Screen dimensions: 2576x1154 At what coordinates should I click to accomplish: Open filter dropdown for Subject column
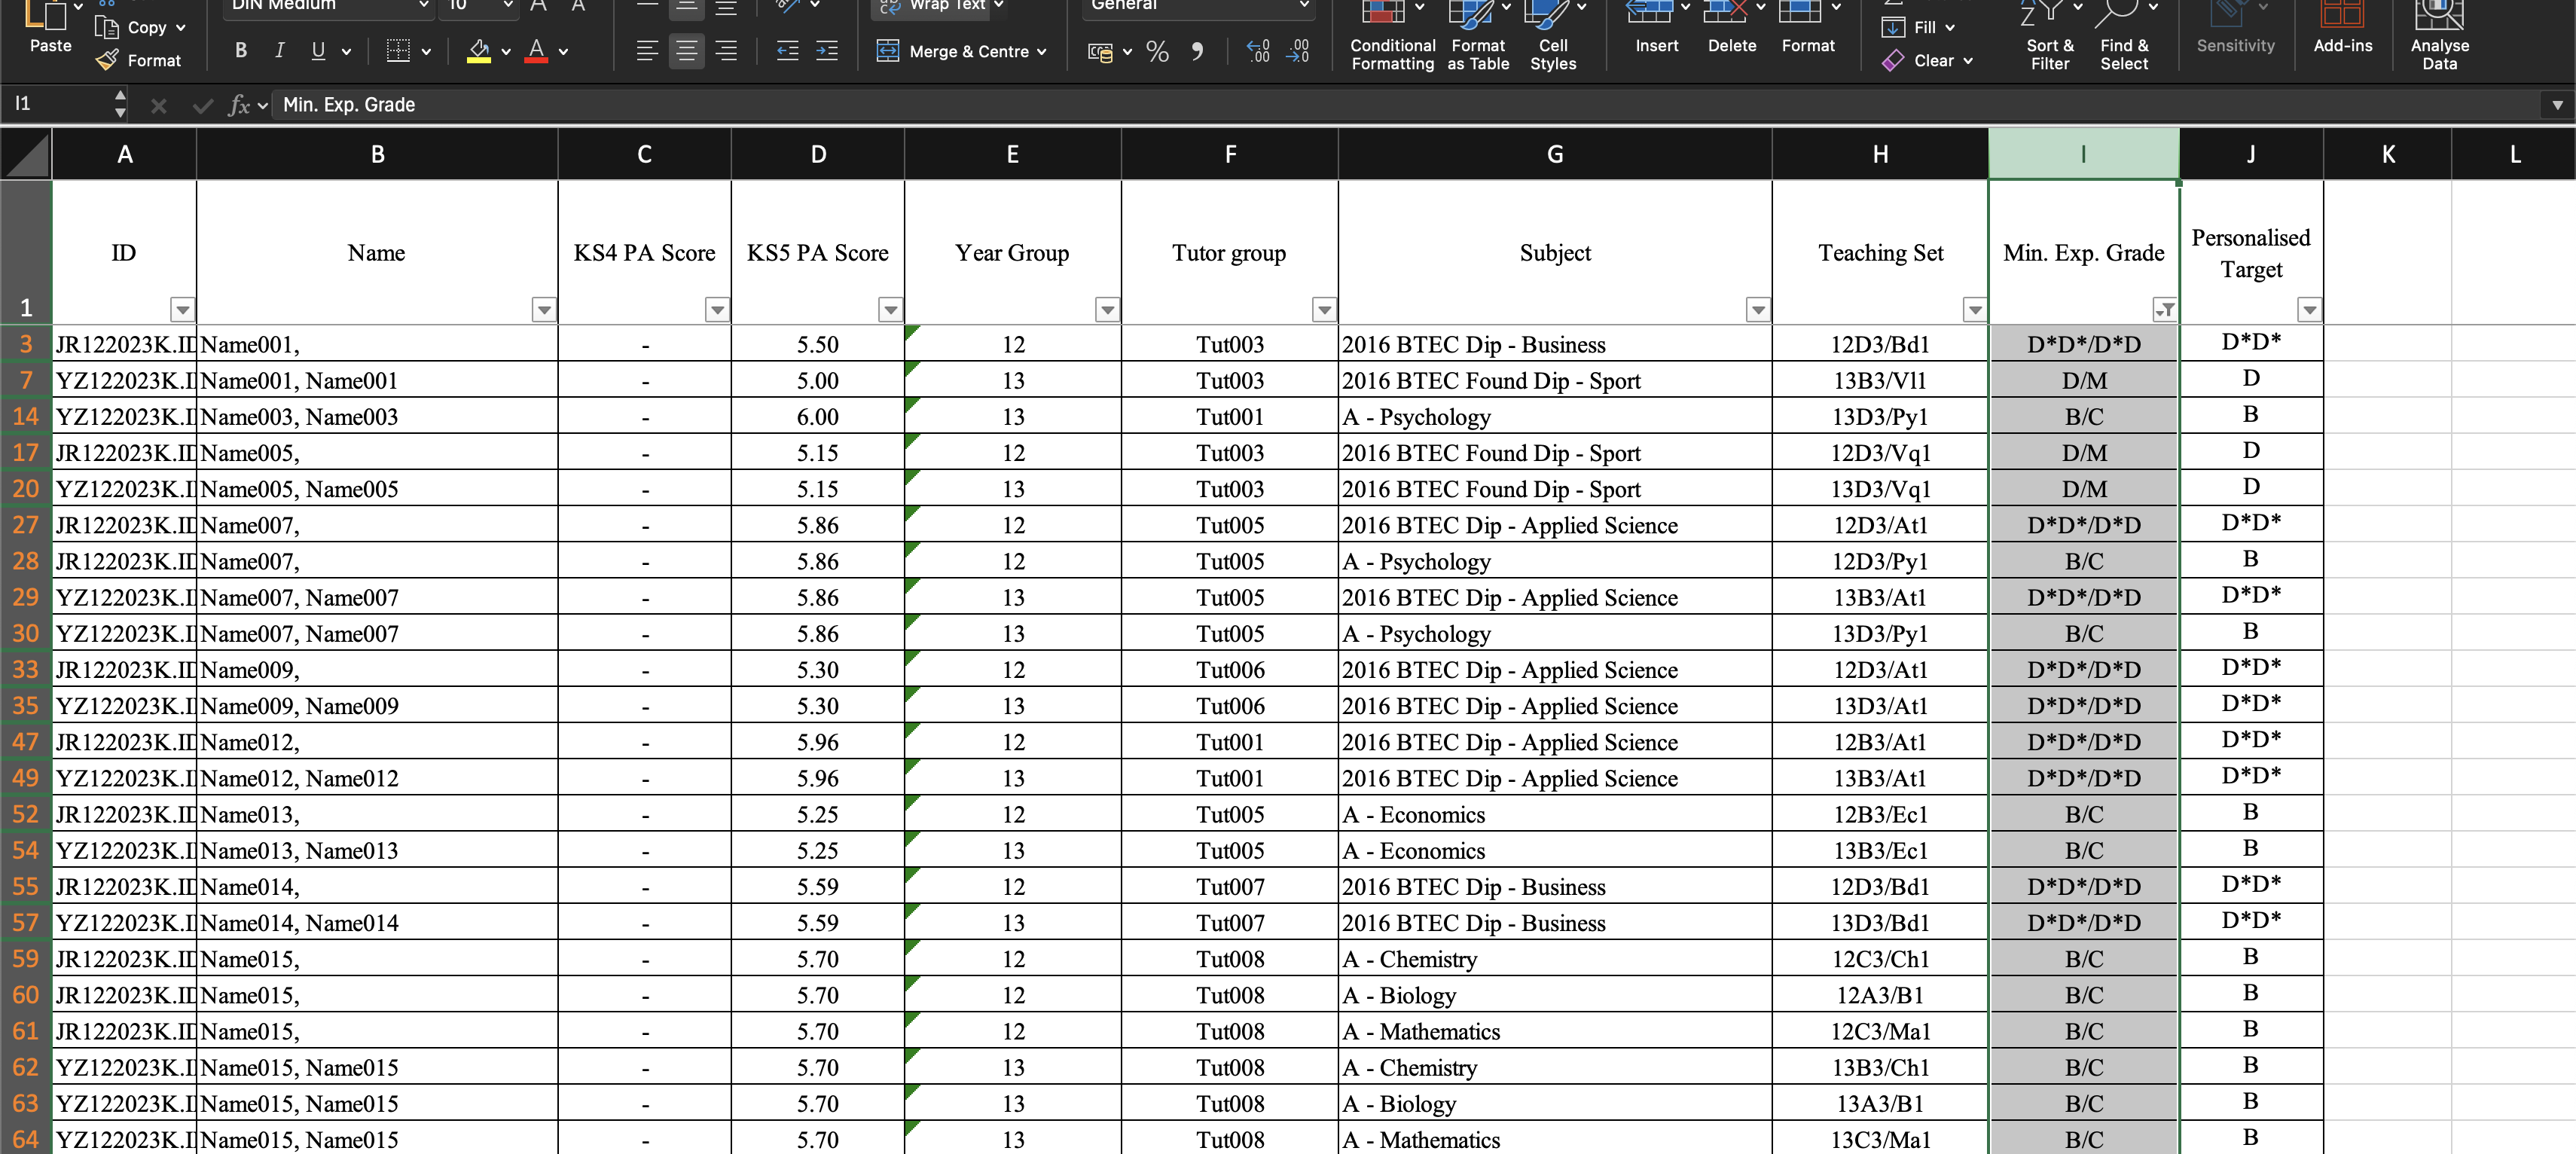pyautogui.click(x=1758, y=310)
